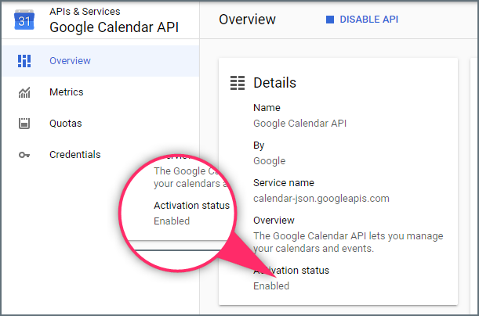Click the Details card heading

click(x=274, y=82)
